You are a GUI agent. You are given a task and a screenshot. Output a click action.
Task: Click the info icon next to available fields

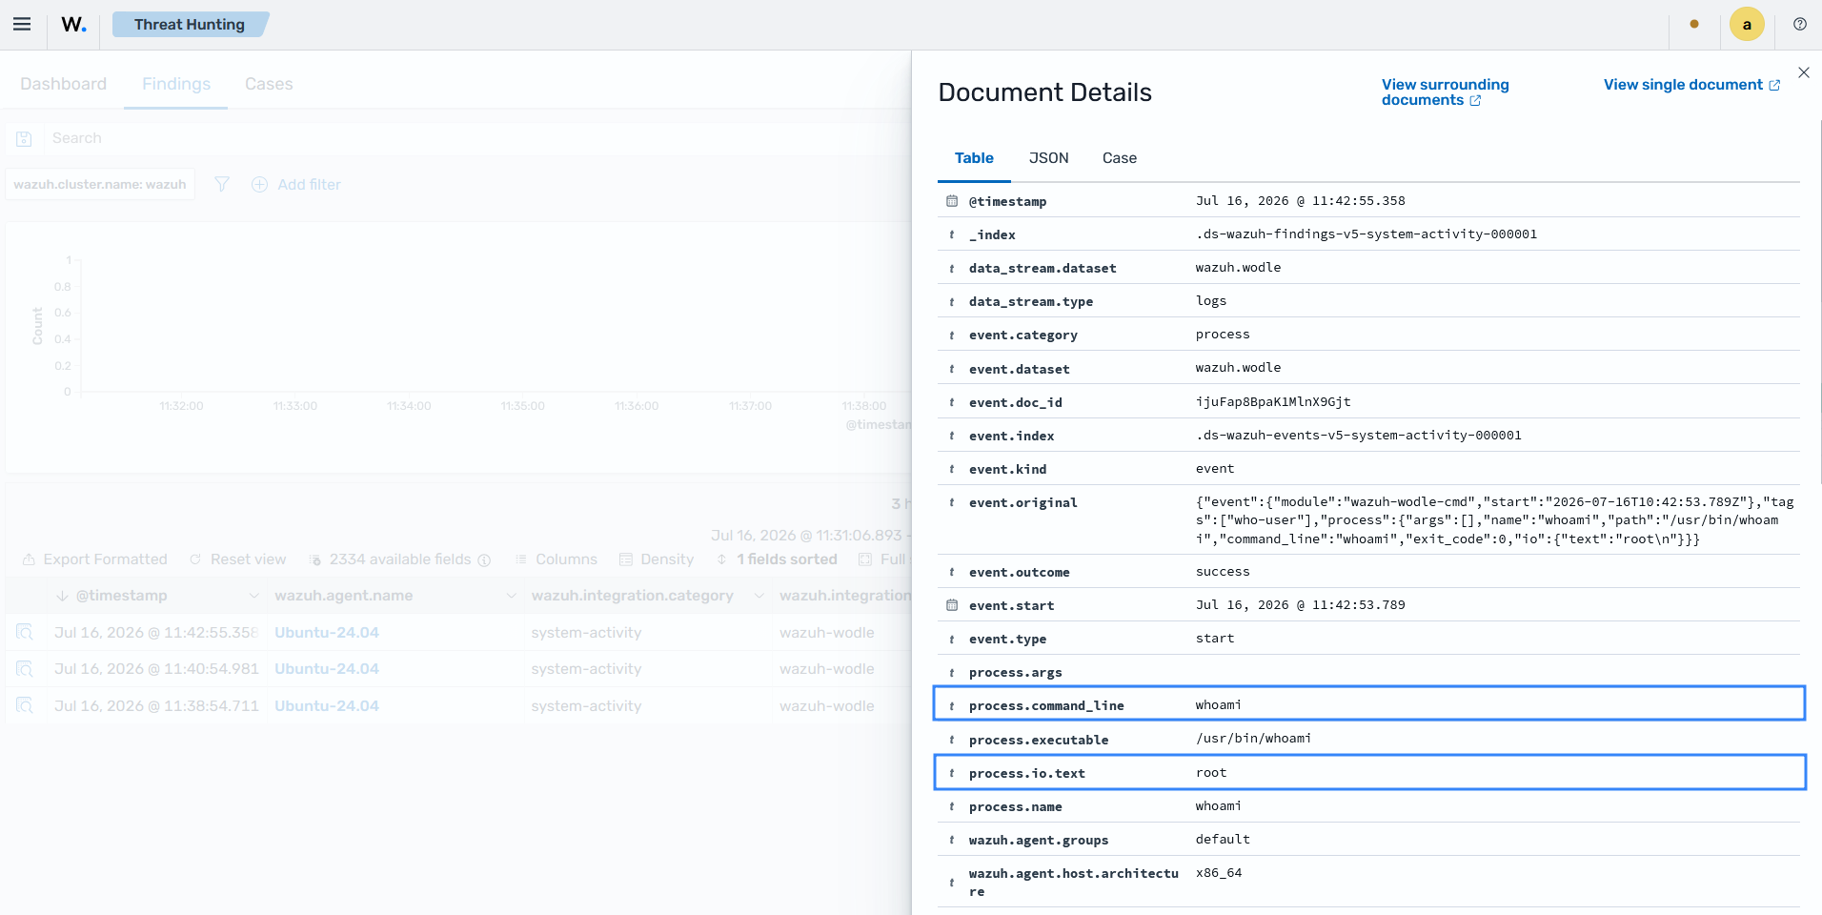pos(484,560)
